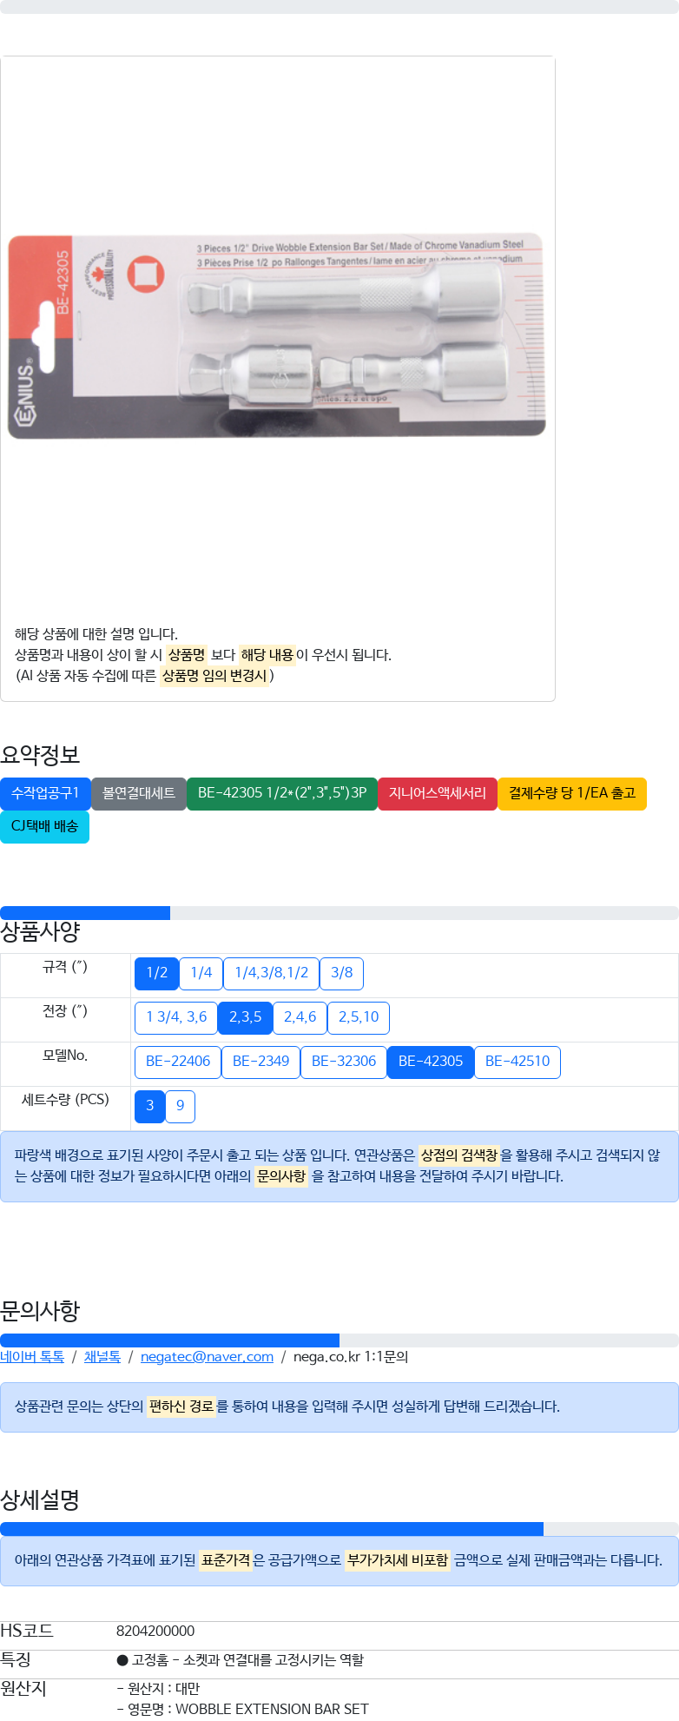The image size is (679, 1721).
Task: Open the 네이버 톡톡 inquiry link
Action: [32, 1357]
